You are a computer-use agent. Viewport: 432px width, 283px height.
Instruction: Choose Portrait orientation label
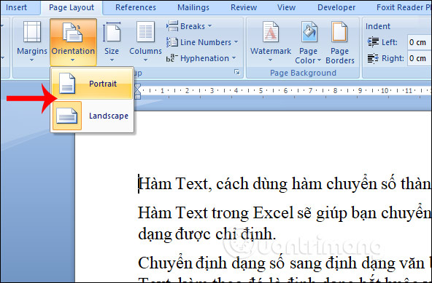pos(103,84)
